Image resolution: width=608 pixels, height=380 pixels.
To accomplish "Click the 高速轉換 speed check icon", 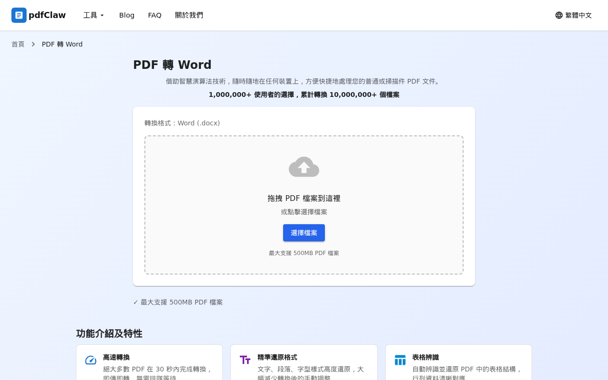I will point(91,360).
